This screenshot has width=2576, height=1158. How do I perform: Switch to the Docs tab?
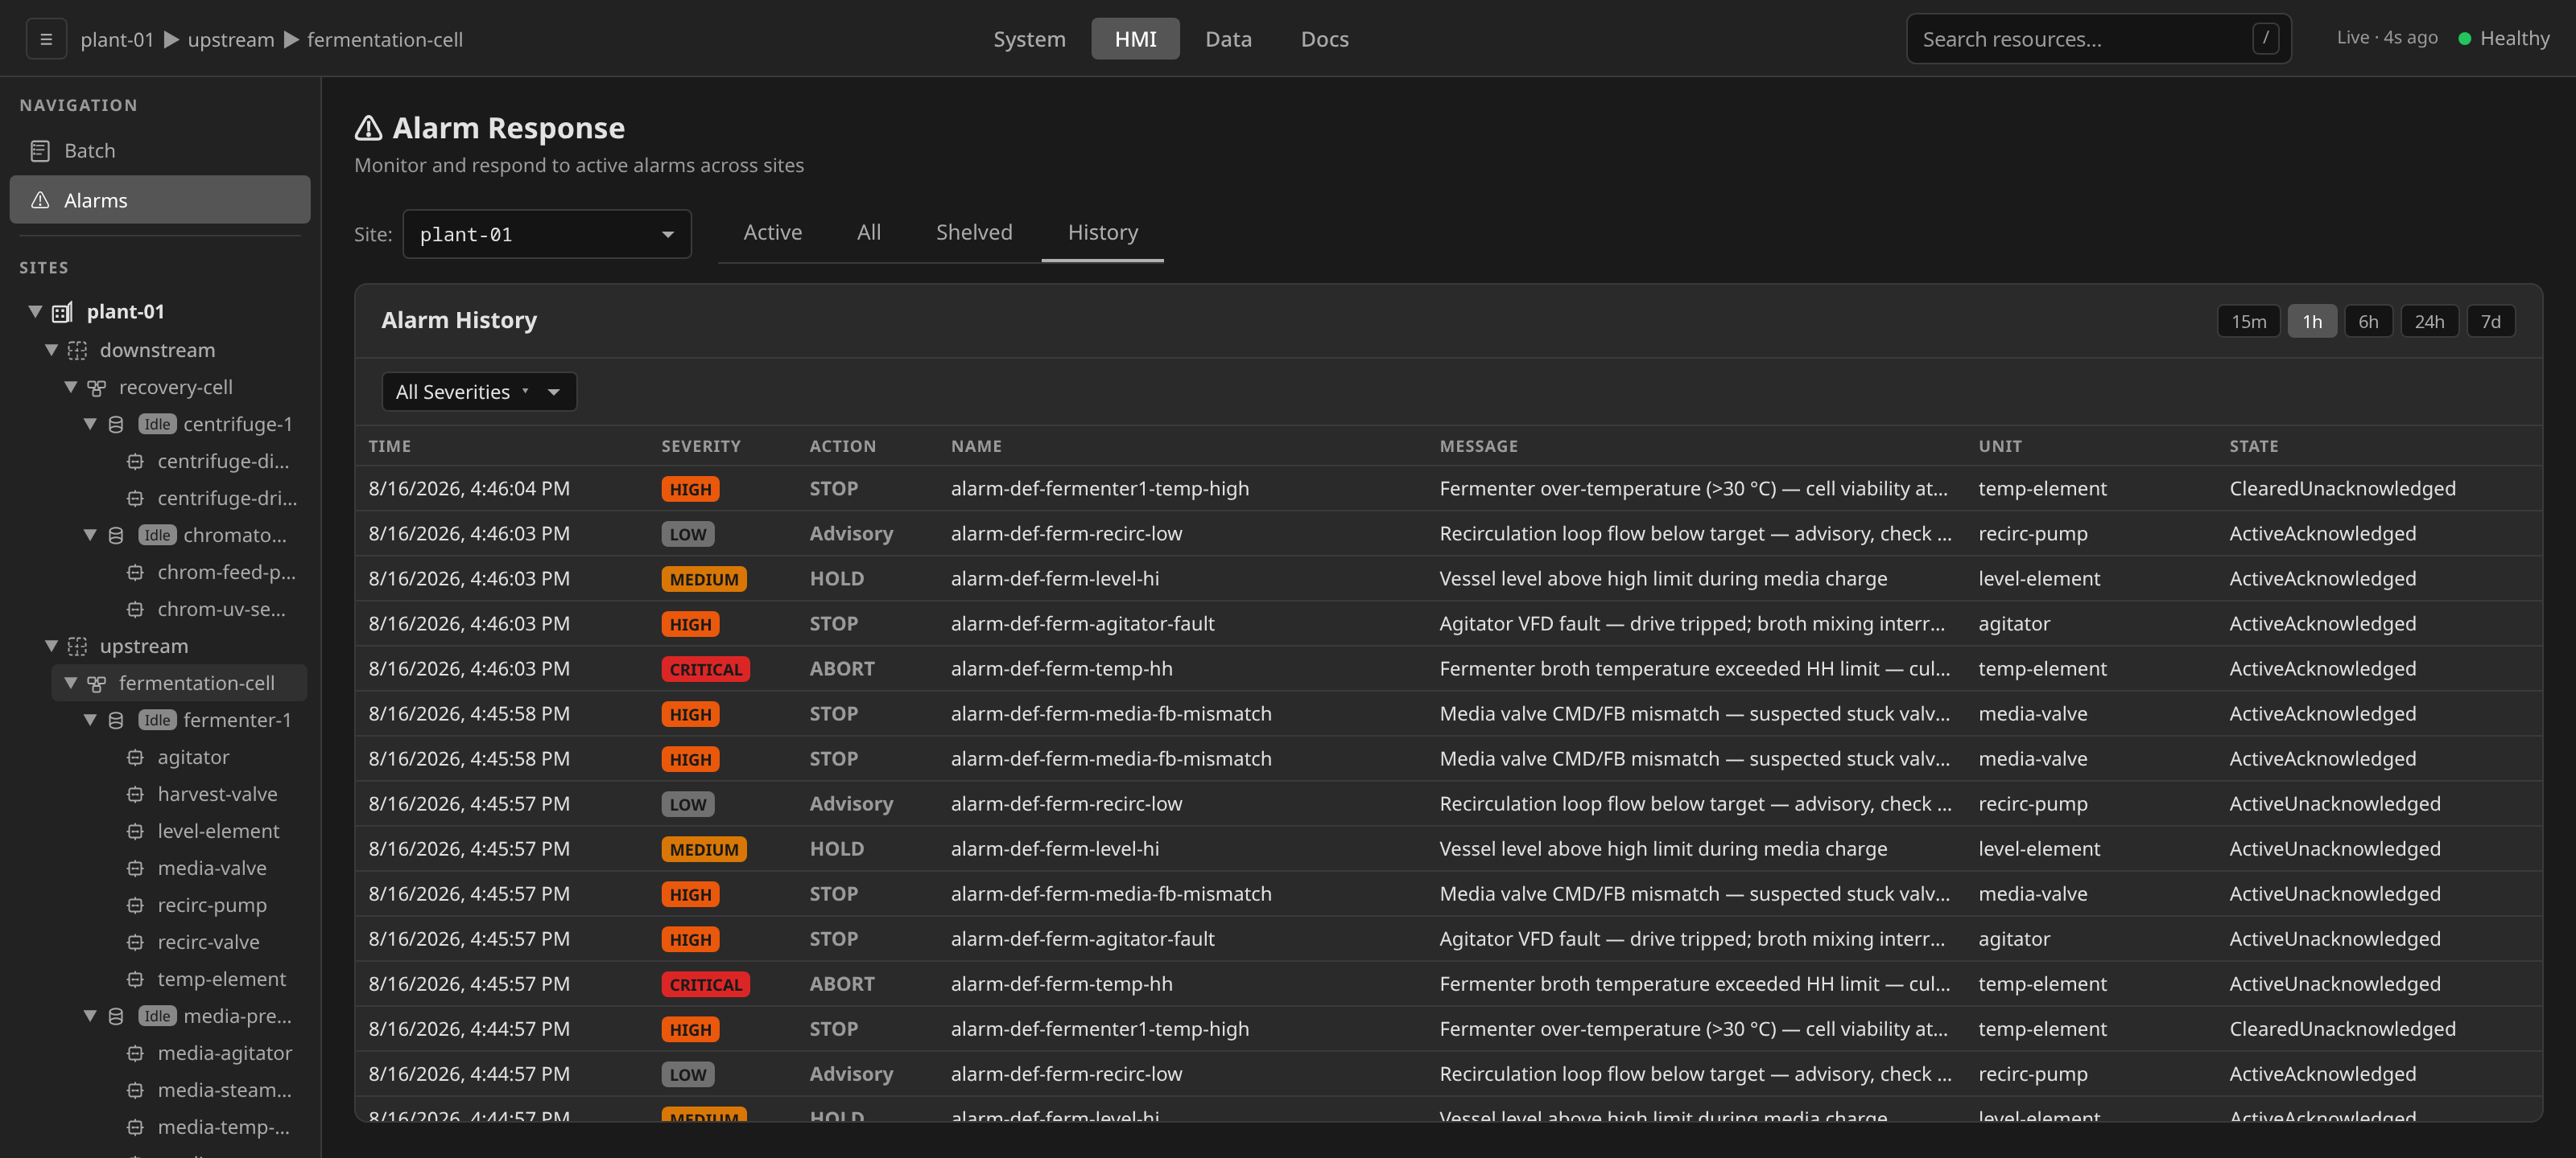coord(1324,39)
